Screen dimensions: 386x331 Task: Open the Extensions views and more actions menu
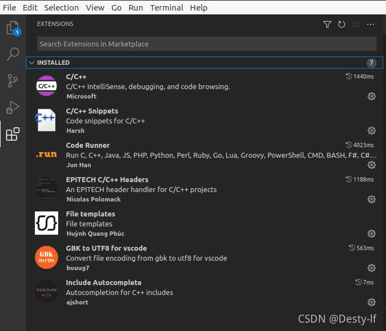370,24
